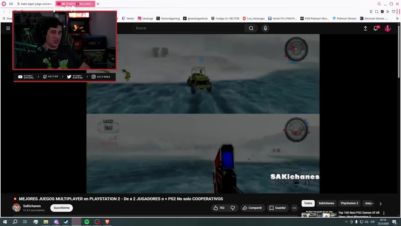Open the SaKichanes channel avatar
This screenshot has width=401, height=226.
16,208
